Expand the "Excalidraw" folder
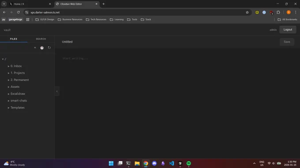Screen dimensions: 300x168 click(18, 94)
